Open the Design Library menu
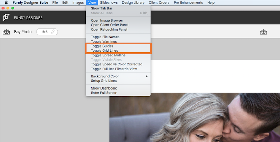 tap(133, 3)
